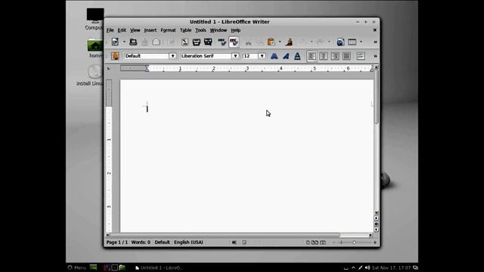Toggle Italic formatting
The height and width of the screenshot is (272, 484).
[286, 56]
